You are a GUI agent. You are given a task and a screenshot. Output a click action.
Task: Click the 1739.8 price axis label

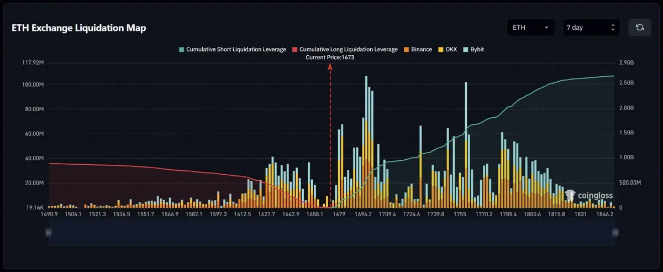(x=435, y=215)
